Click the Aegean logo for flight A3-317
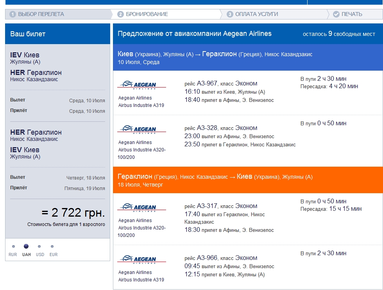Screen dimensions: 383x290 coord(141,207)
